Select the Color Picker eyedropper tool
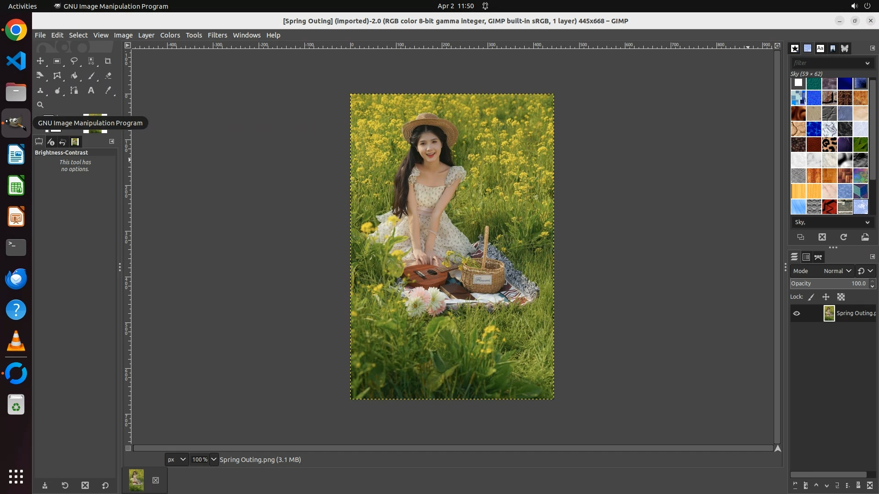The image size is (879, 494). coord(108,90)
